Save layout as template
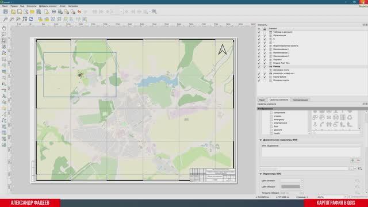 coord(39,11)
